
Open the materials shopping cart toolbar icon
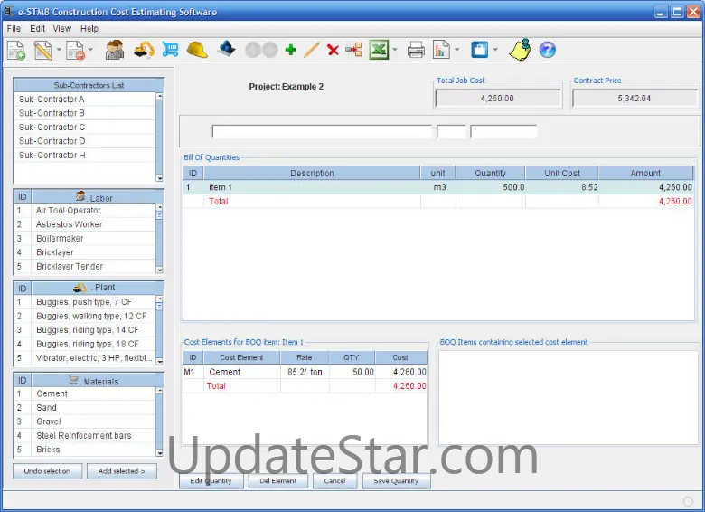pos(171,49)
